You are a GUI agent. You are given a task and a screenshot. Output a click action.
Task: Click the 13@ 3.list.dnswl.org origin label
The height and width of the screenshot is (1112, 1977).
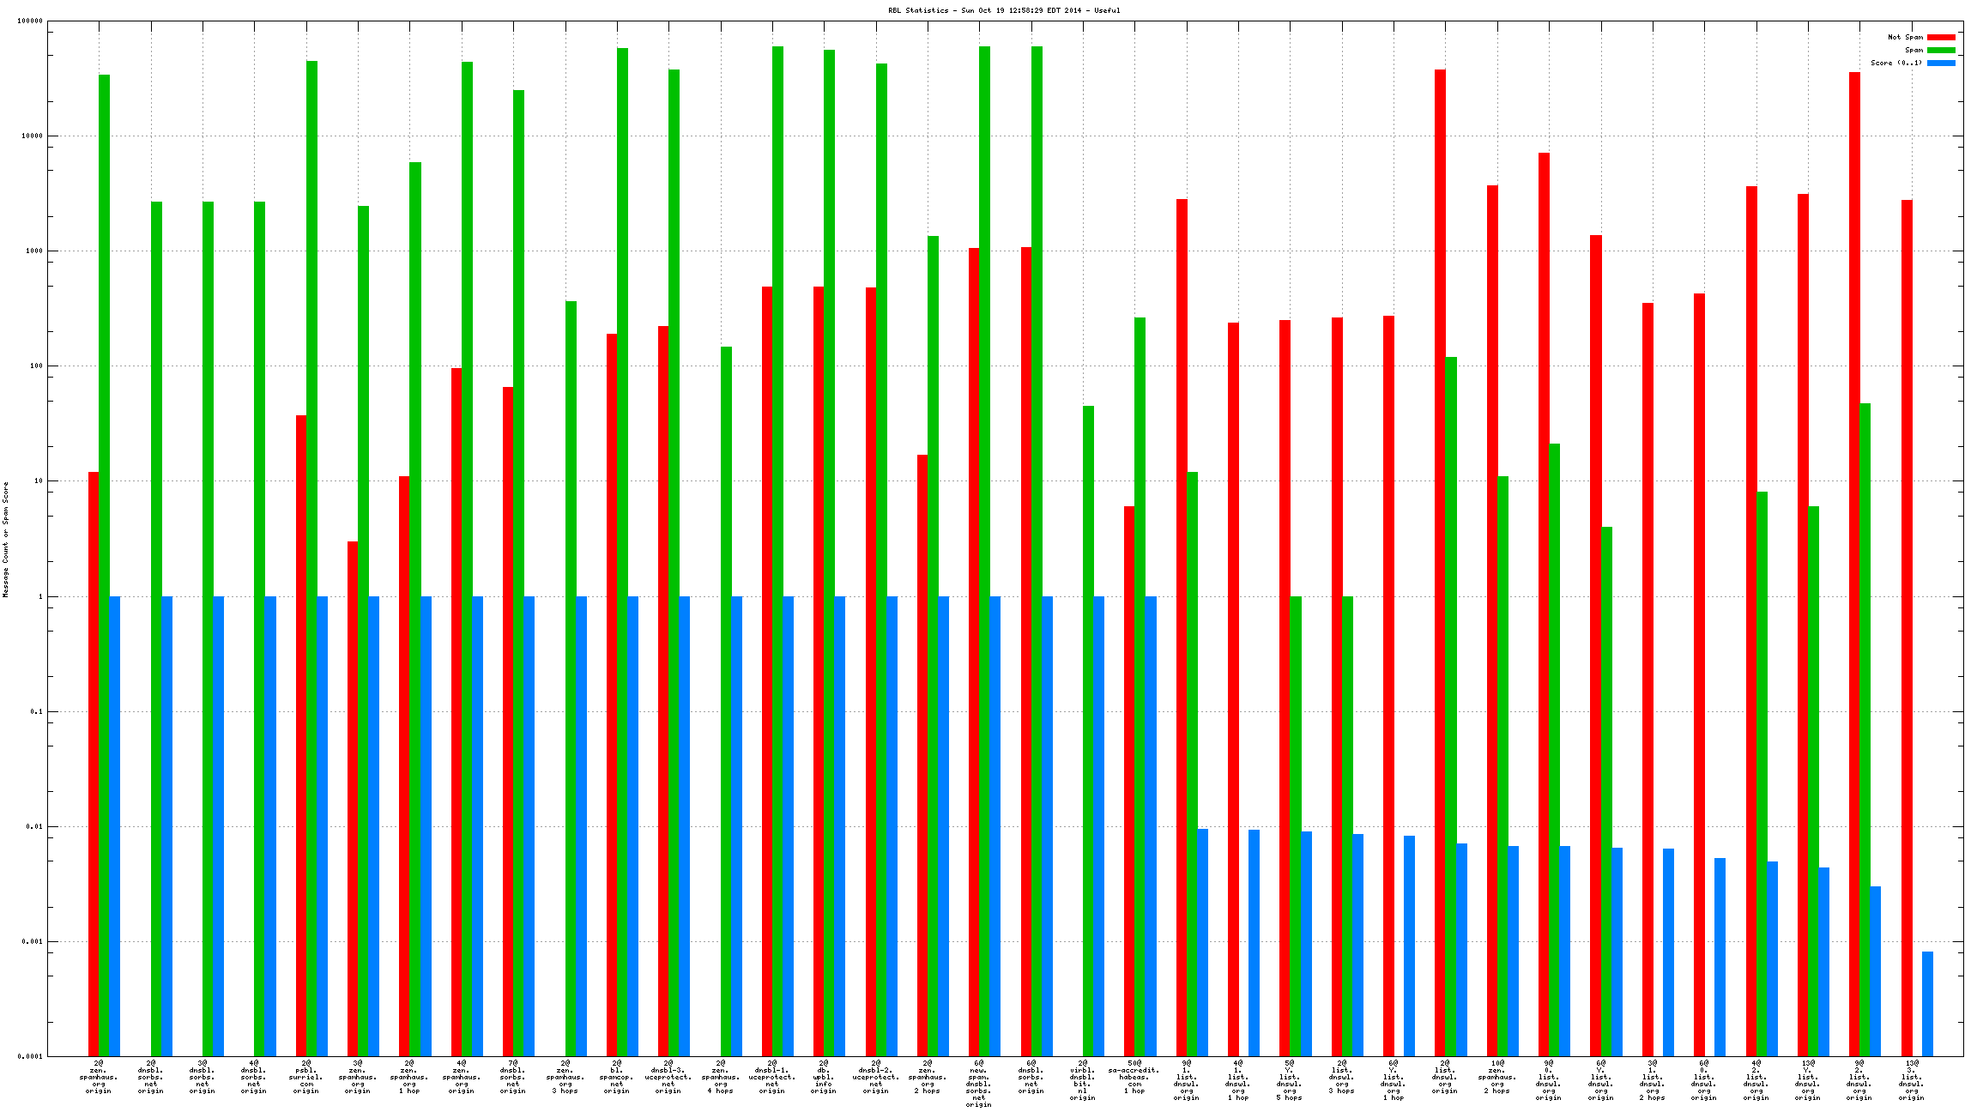click(1911, 1080)
